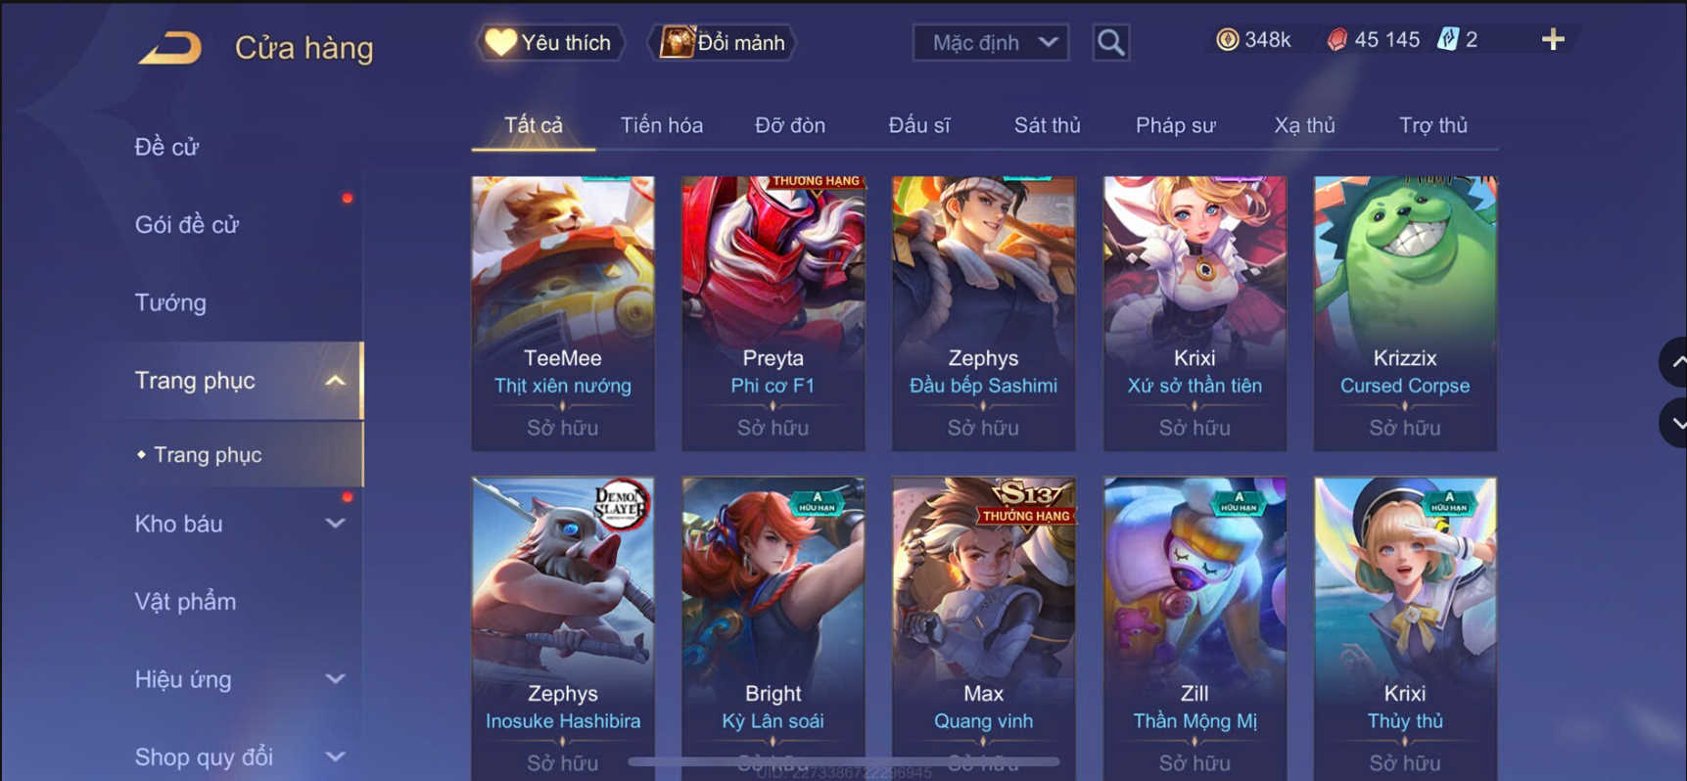Click the scroll up arrow on the right edge
The width and height of the screenshot is (1687, 781).
tap(1675, 362)
